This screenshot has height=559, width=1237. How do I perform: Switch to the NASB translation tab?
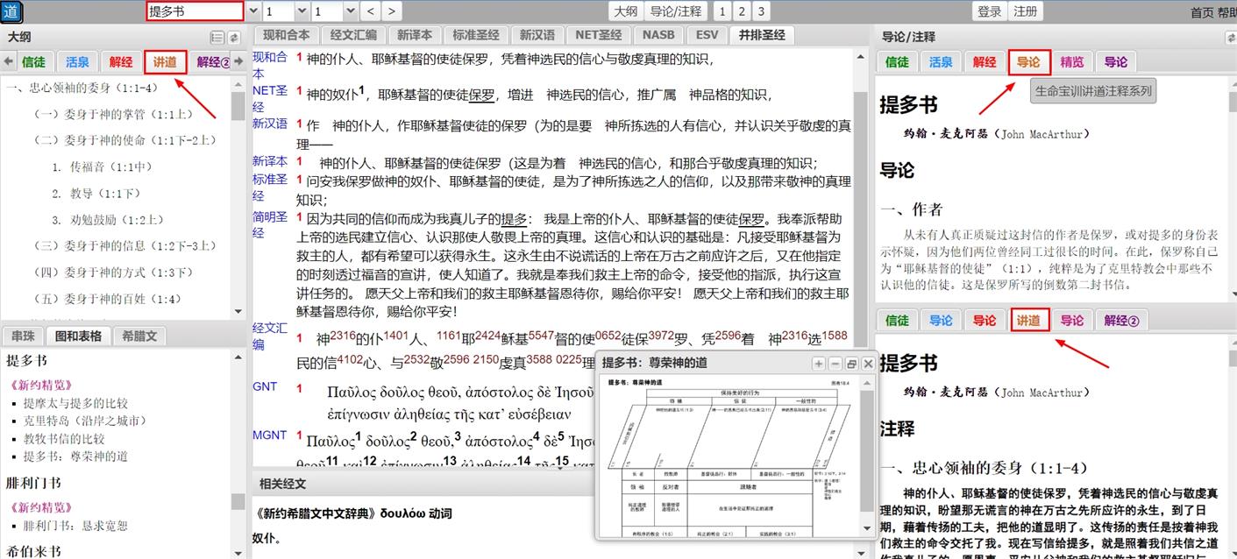pyautogui.click(x=658, y=35)
